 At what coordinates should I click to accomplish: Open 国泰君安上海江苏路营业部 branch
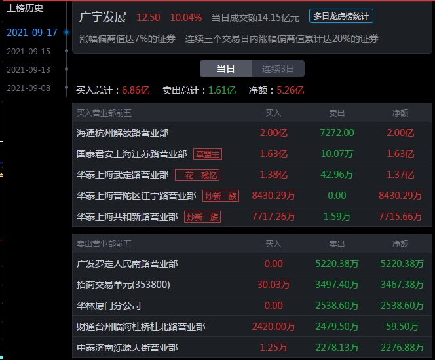point(132,154)
